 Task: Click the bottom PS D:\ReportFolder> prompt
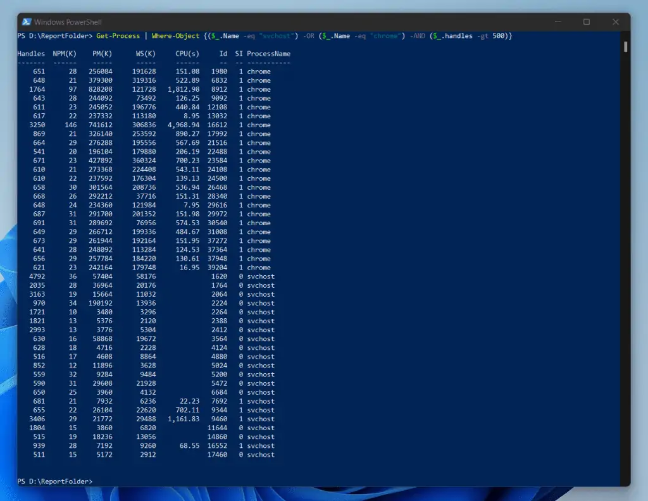pos(55,481)
